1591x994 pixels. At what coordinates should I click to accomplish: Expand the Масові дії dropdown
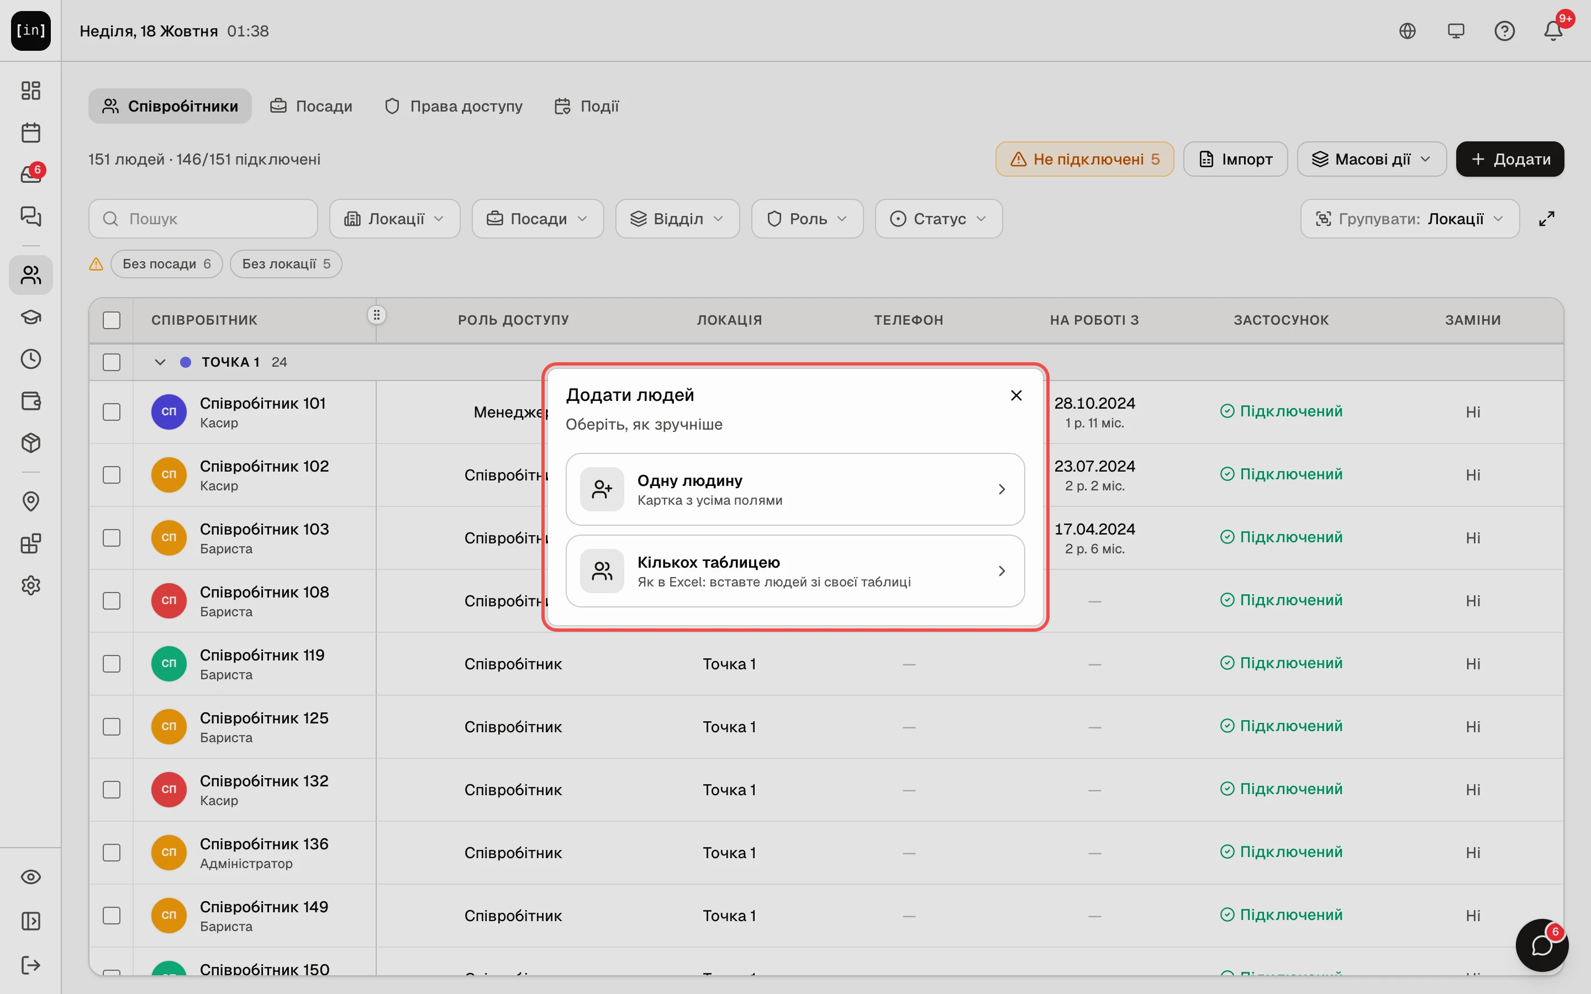tap(1372, 159)
